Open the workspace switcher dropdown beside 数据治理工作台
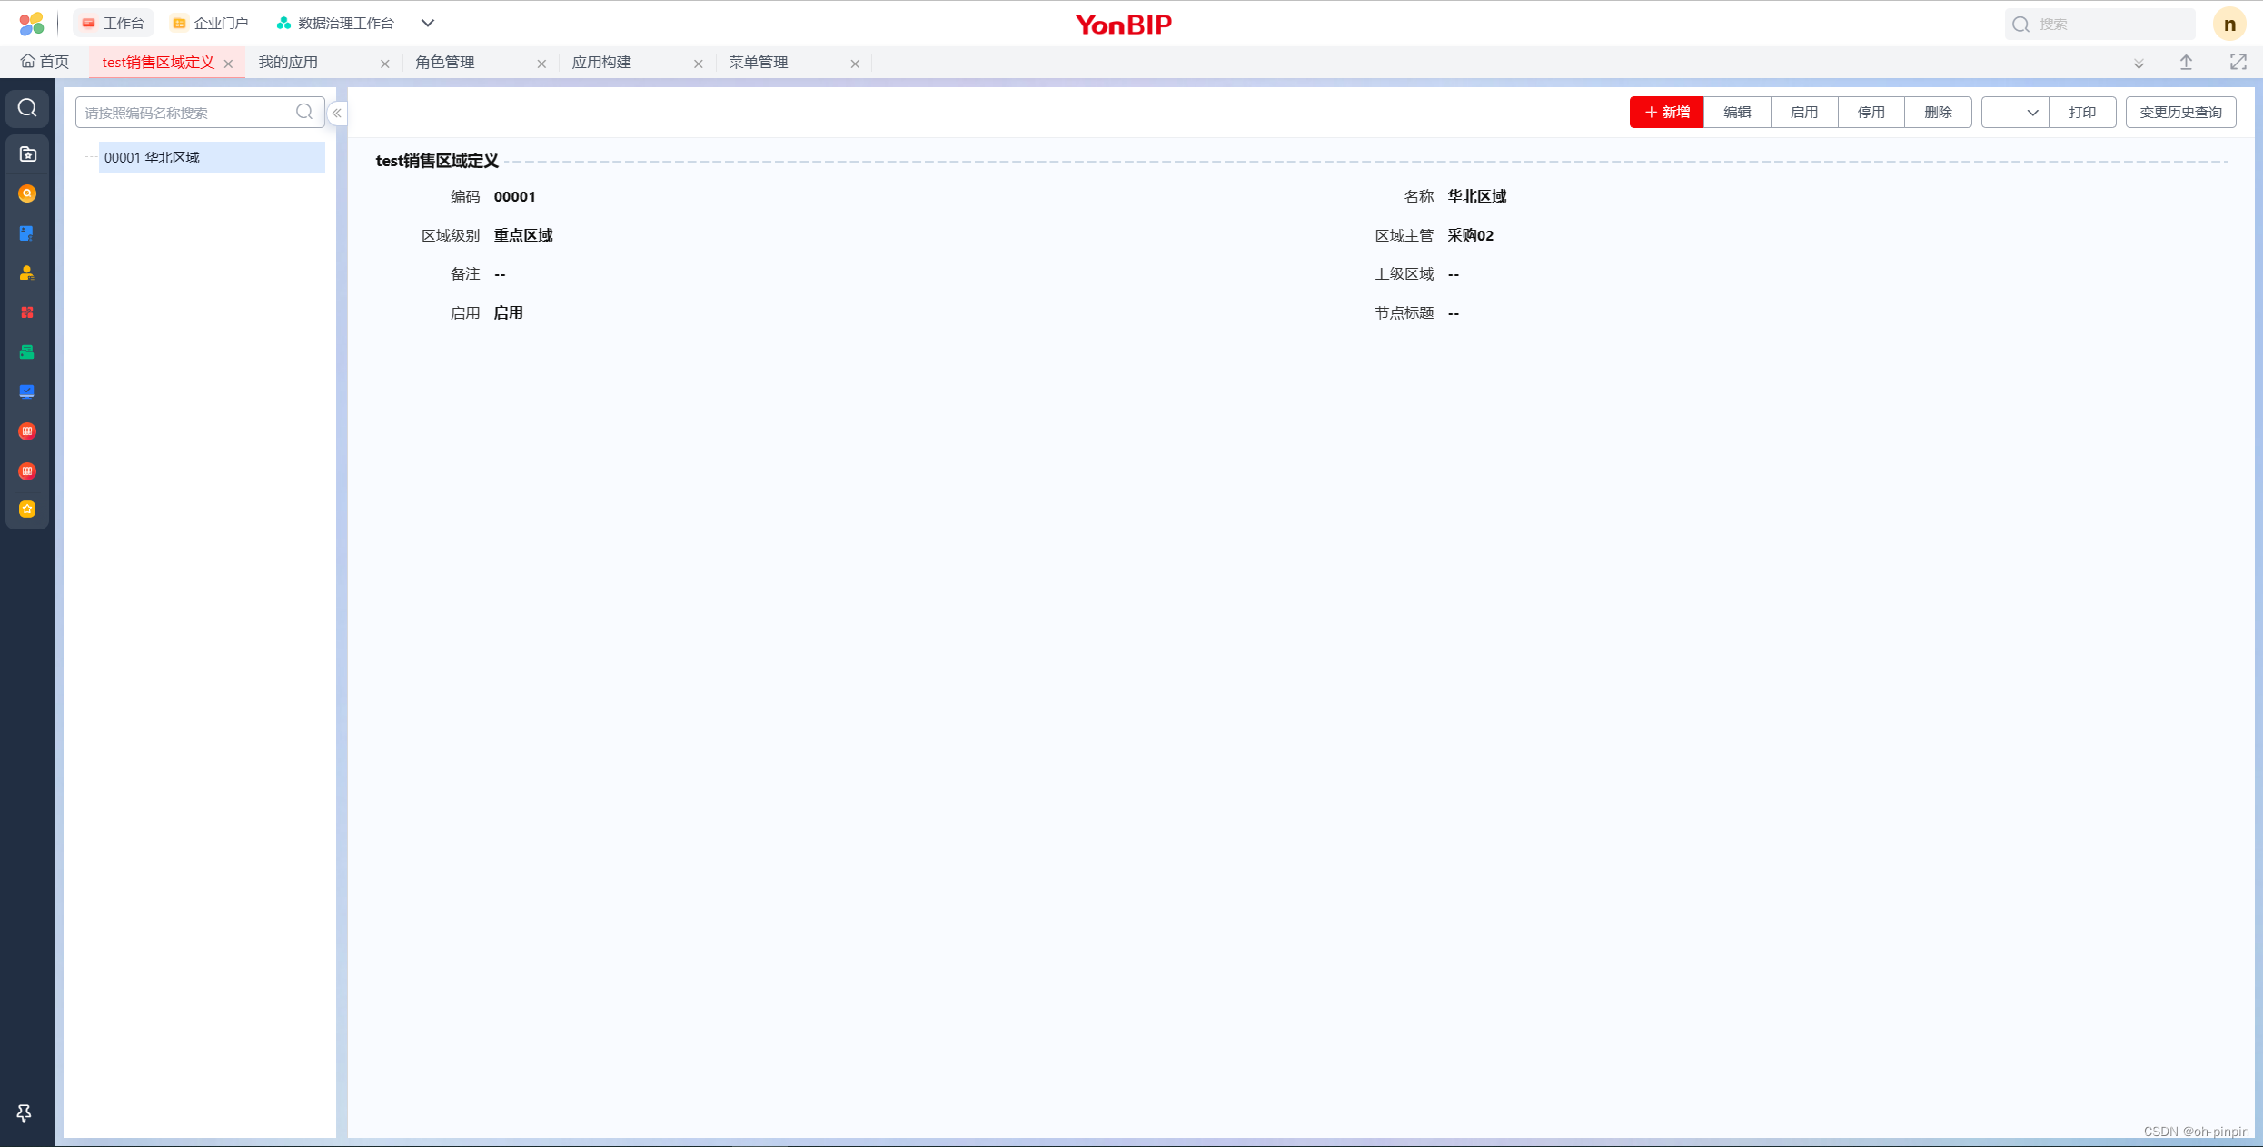 click(427, 23)
